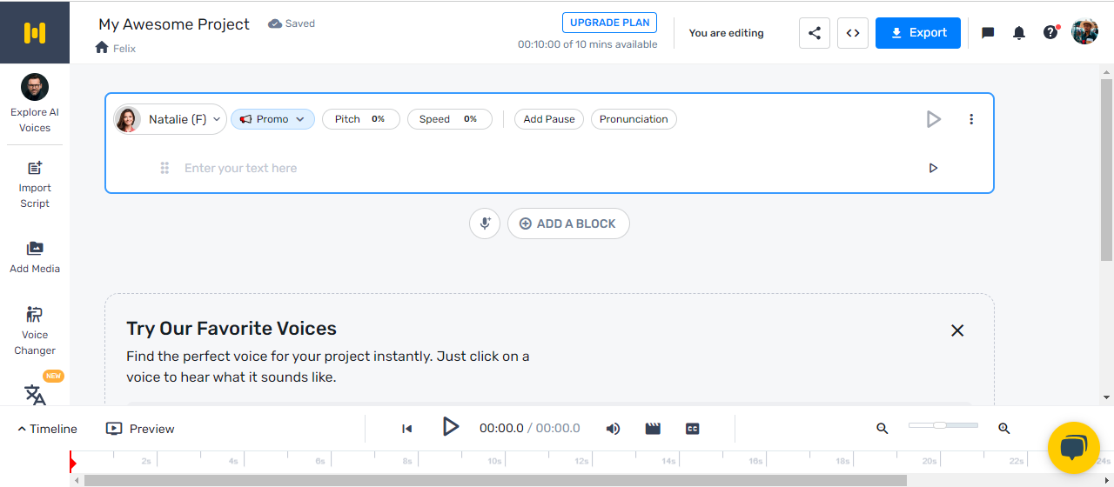The width and height of the screenshot is (1114, 487).
Task: Open Voice Changer tool
Action: point(35,330)
